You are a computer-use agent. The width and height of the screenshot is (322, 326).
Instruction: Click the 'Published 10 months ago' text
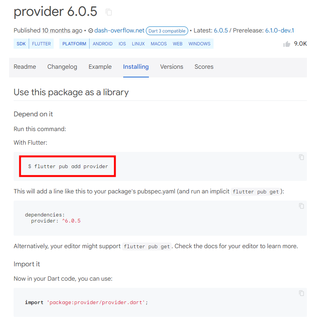point(48,31)
